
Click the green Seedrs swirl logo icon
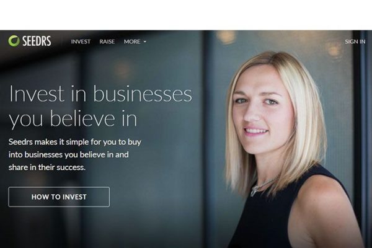click(14, 41)
